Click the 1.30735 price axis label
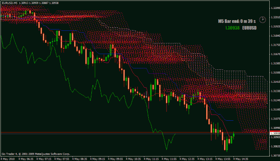 pyautogui.click(x=276, y=156)
